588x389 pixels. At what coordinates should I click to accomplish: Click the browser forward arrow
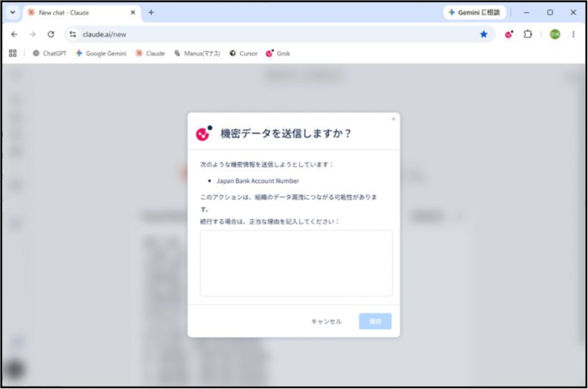33,34
